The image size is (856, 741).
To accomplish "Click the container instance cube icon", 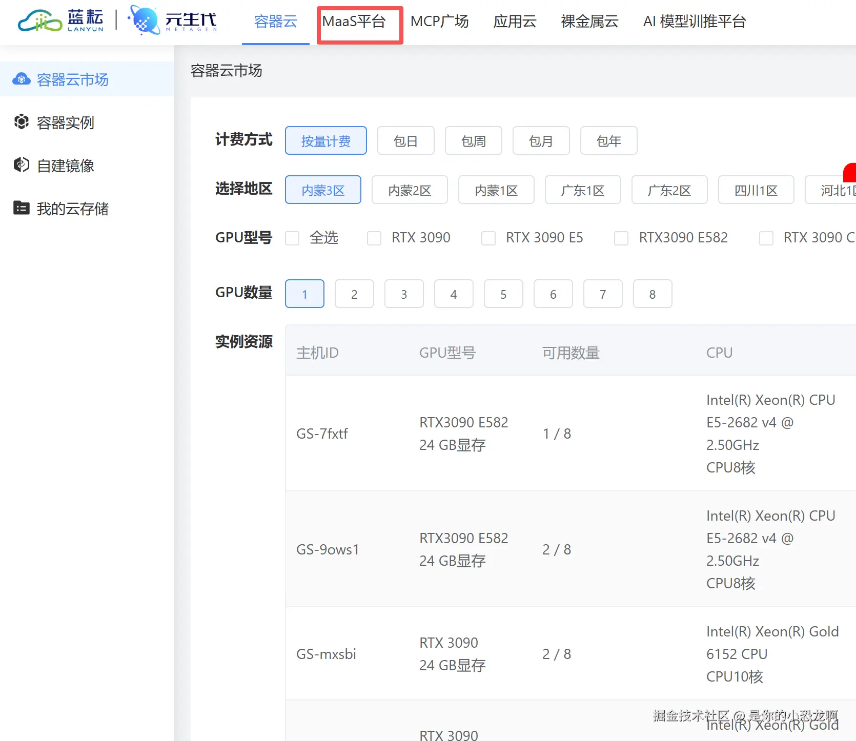I will tap(22, 122).
